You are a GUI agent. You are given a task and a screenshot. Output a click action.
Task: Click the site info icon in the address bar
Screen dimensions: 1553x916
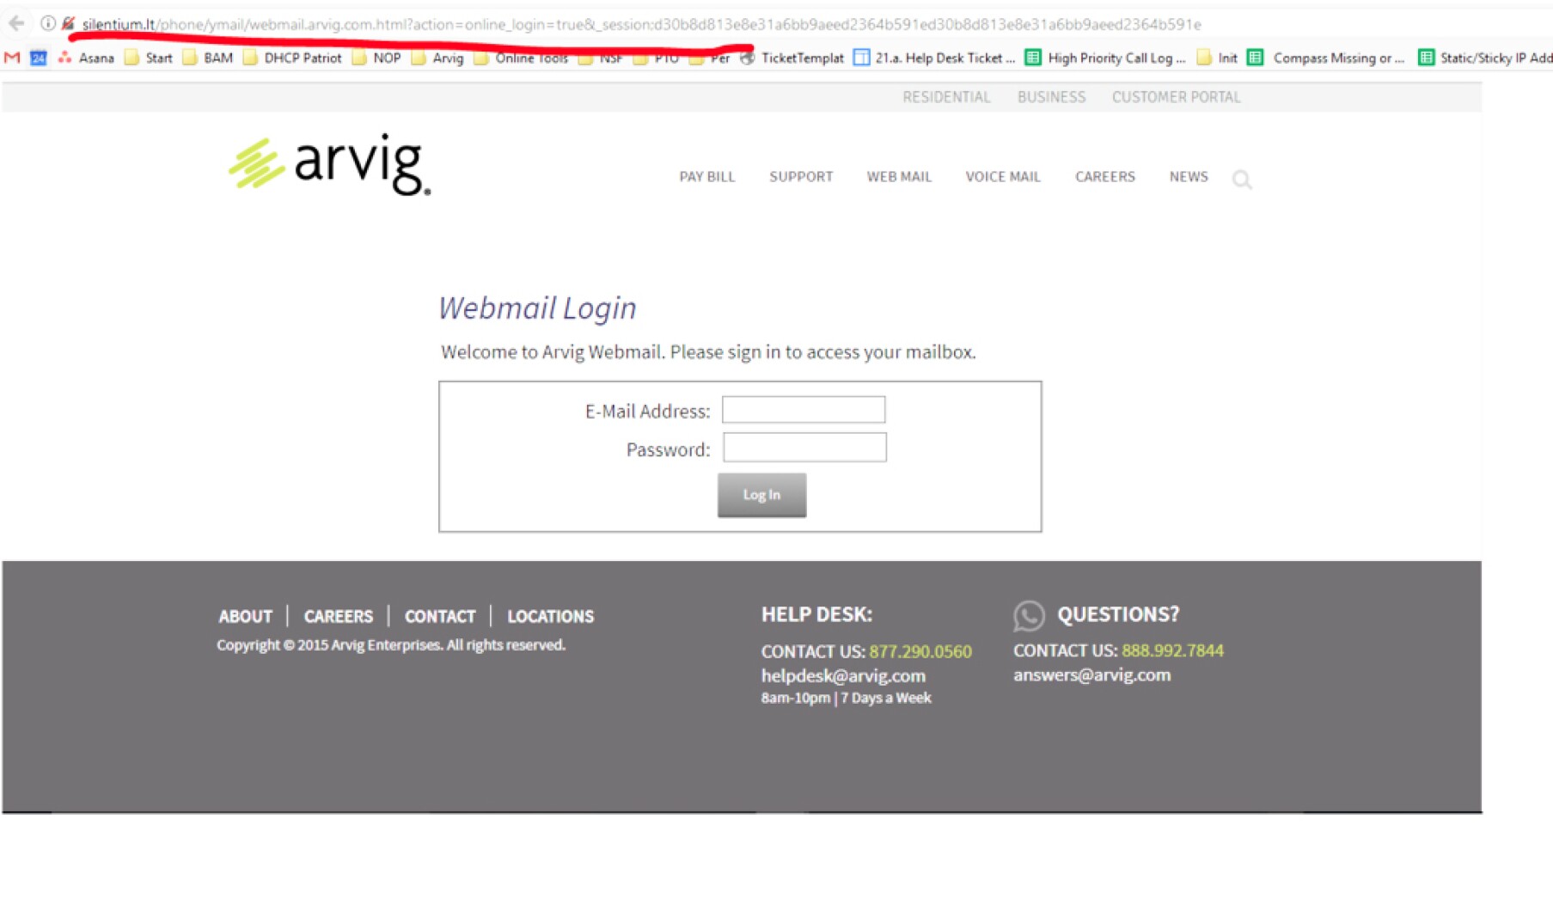(x=47, y=23)
